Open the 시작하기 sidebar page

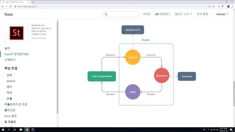10,60
